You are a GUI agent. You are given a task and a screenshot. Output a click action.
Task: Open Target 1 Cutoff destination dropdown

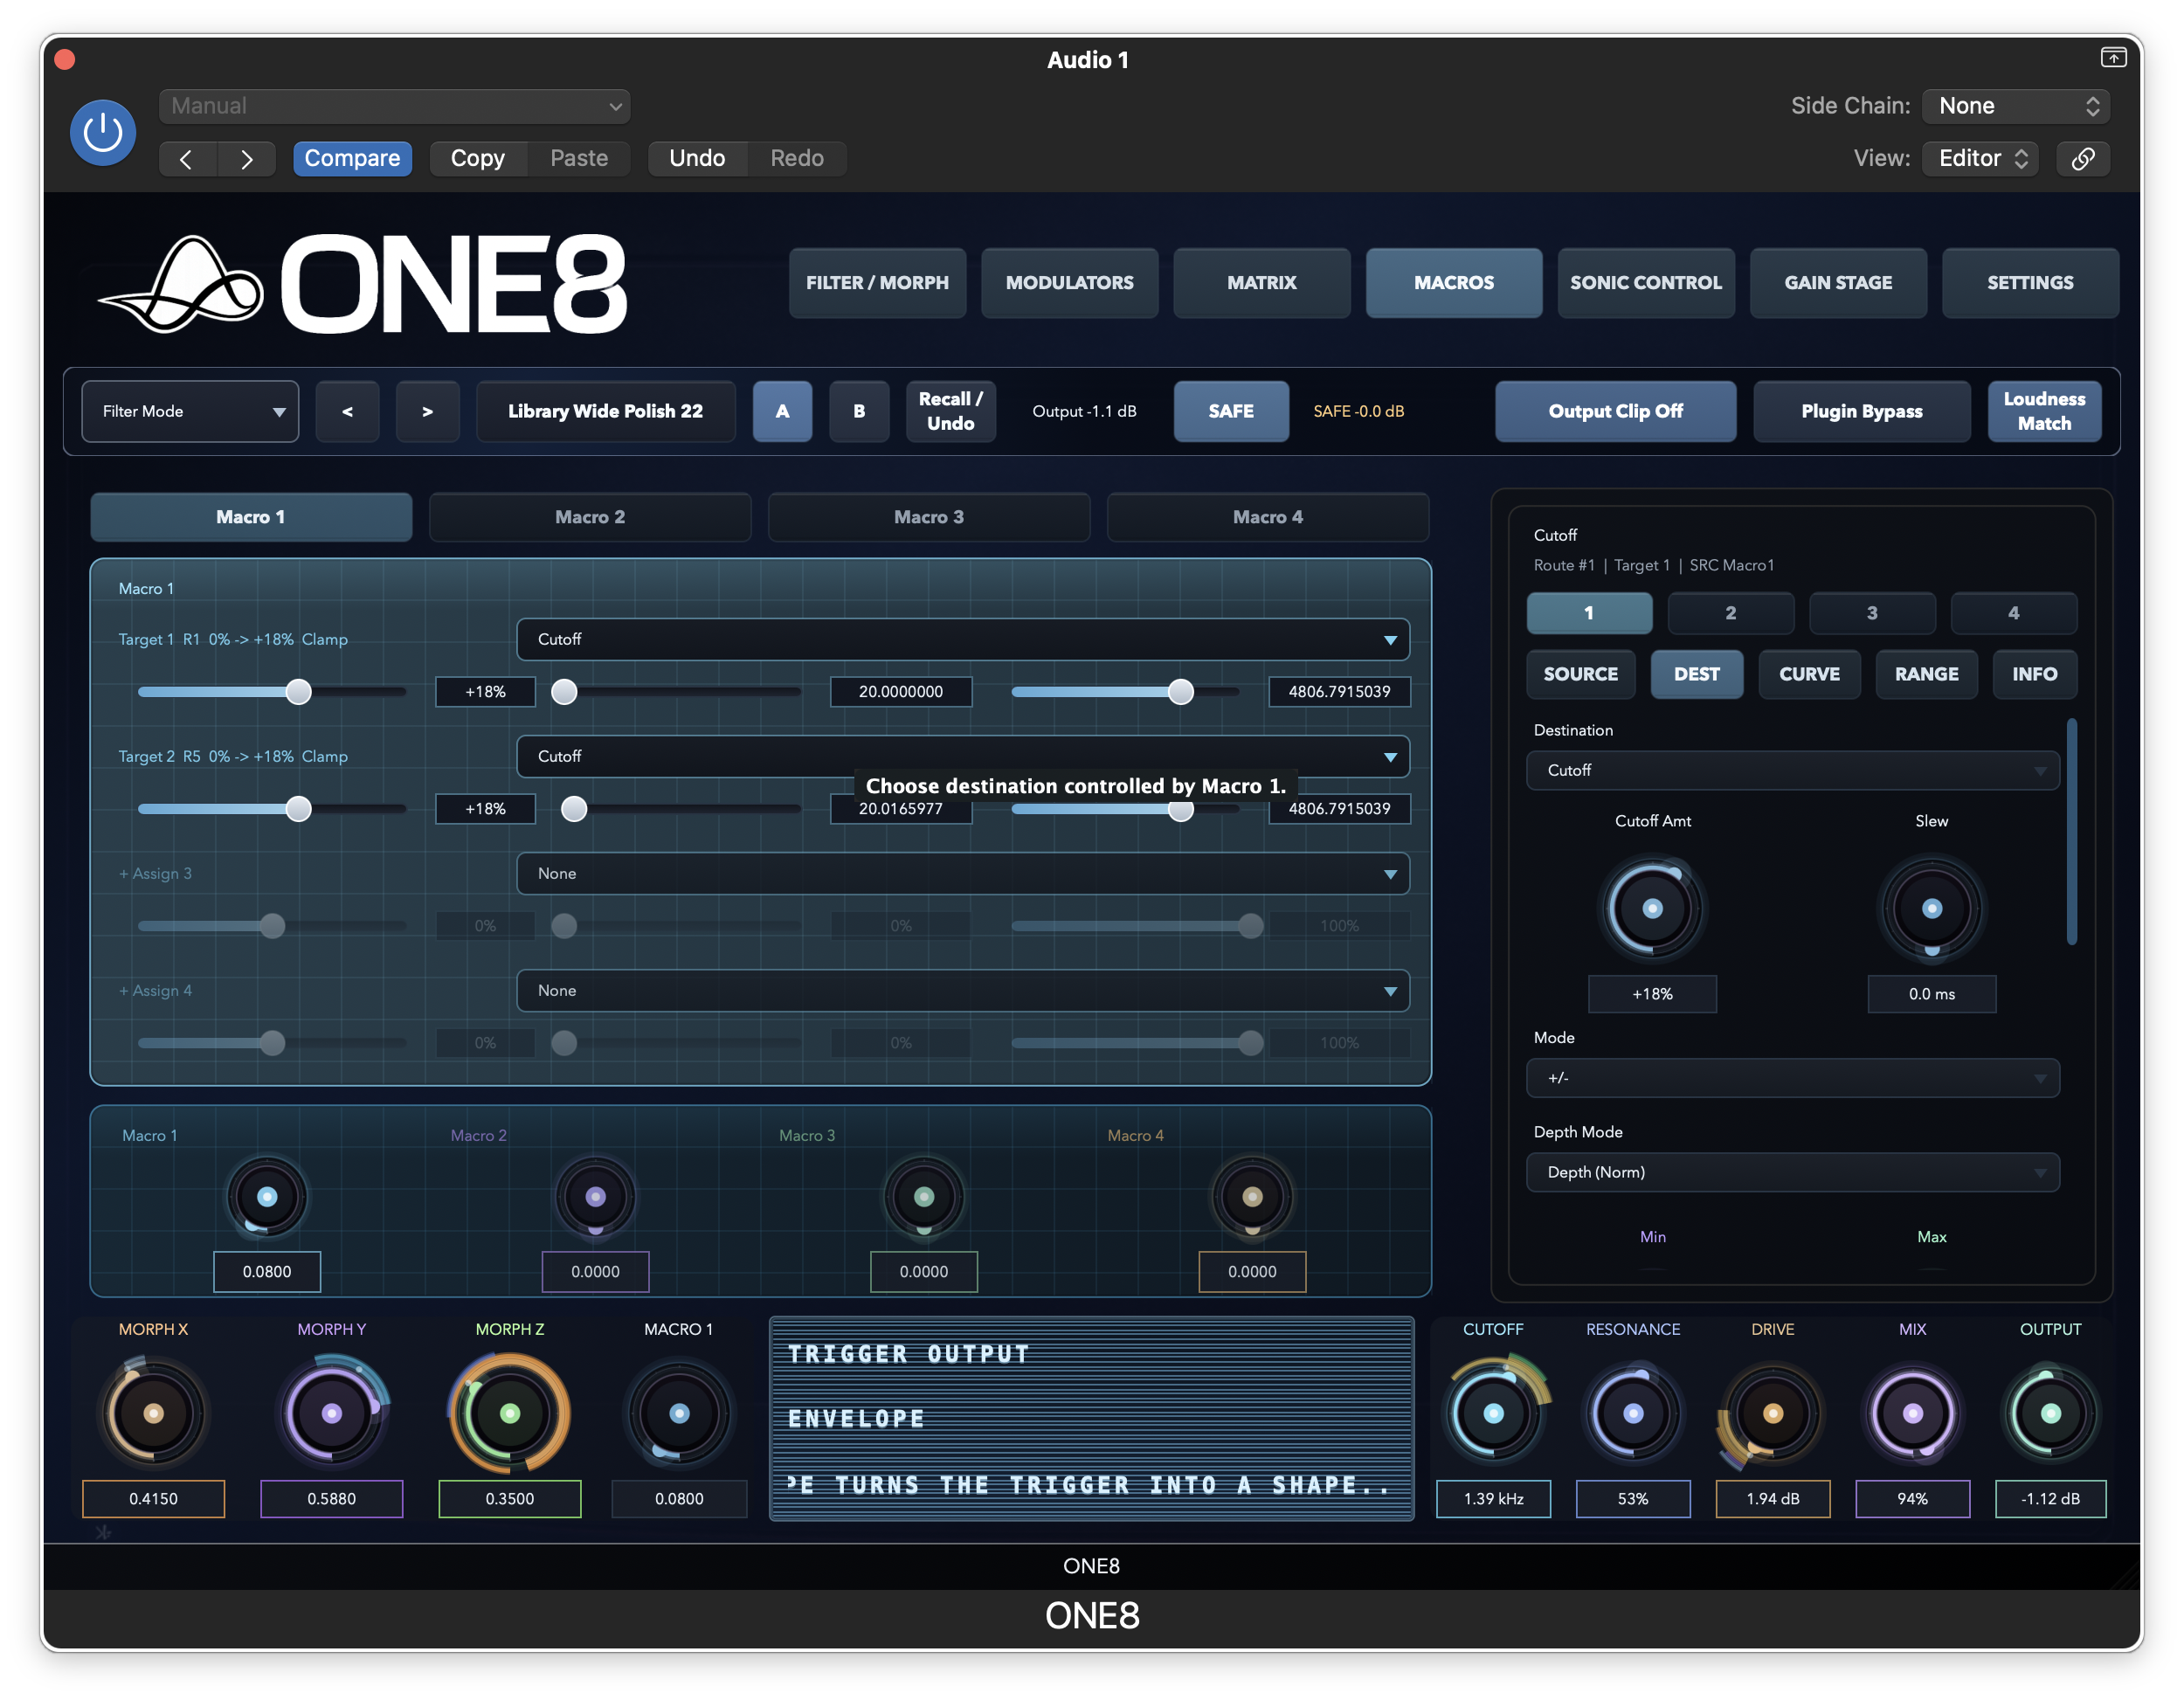963,639
